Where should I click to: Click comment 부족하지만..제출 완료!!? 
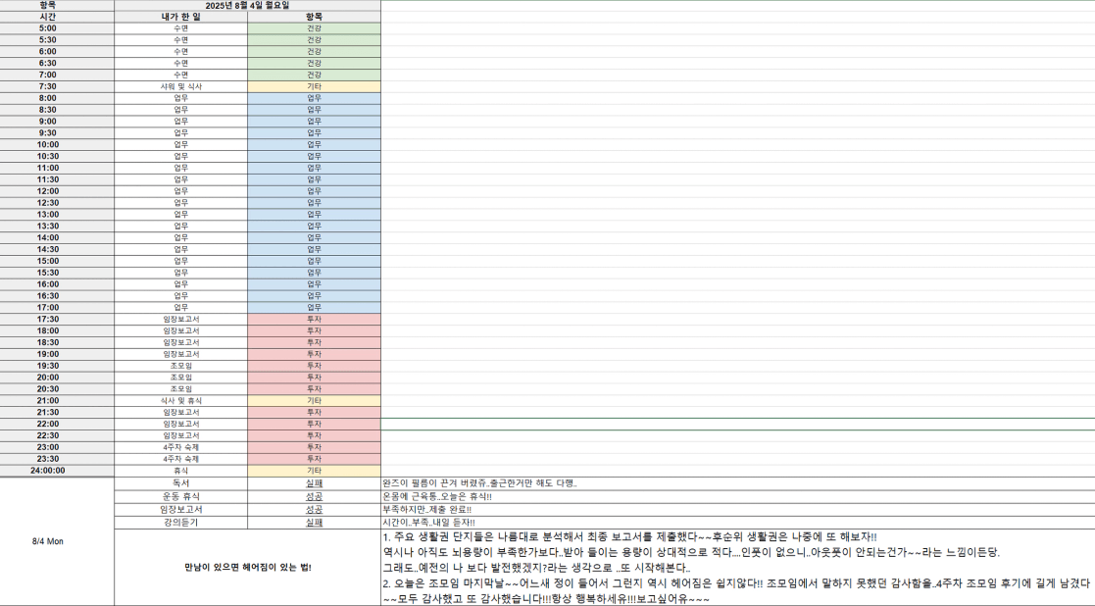(x=427, y=510)
